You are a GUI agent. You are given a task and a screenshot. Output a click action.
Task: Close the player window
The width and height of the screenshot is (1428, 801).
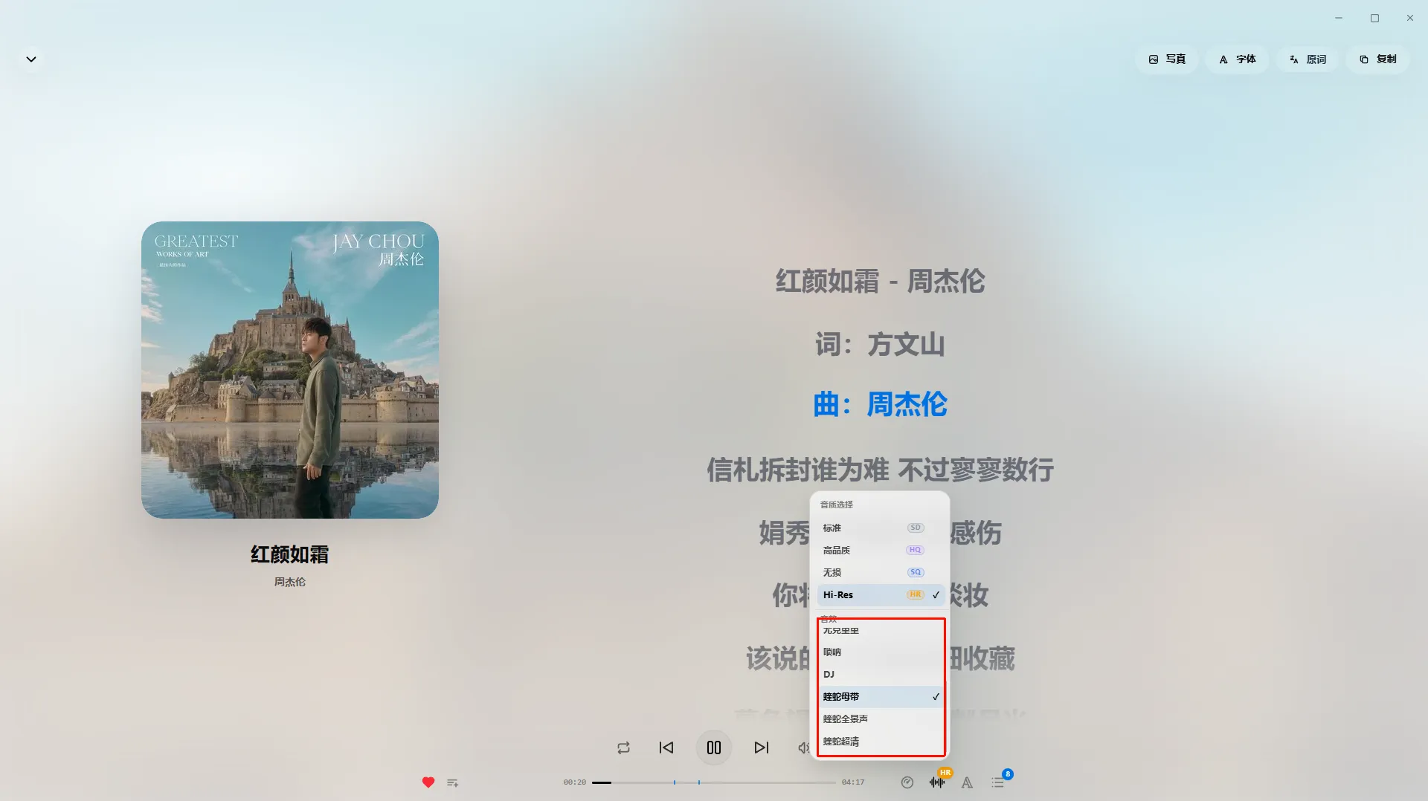click(x=1410, y=18)
